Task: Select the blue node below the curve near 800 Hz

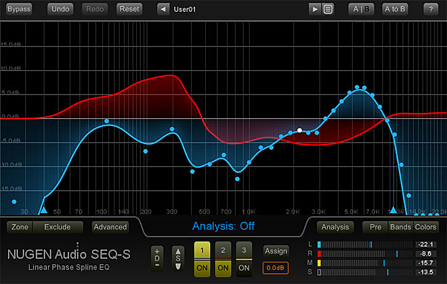Action: (238, 179)
